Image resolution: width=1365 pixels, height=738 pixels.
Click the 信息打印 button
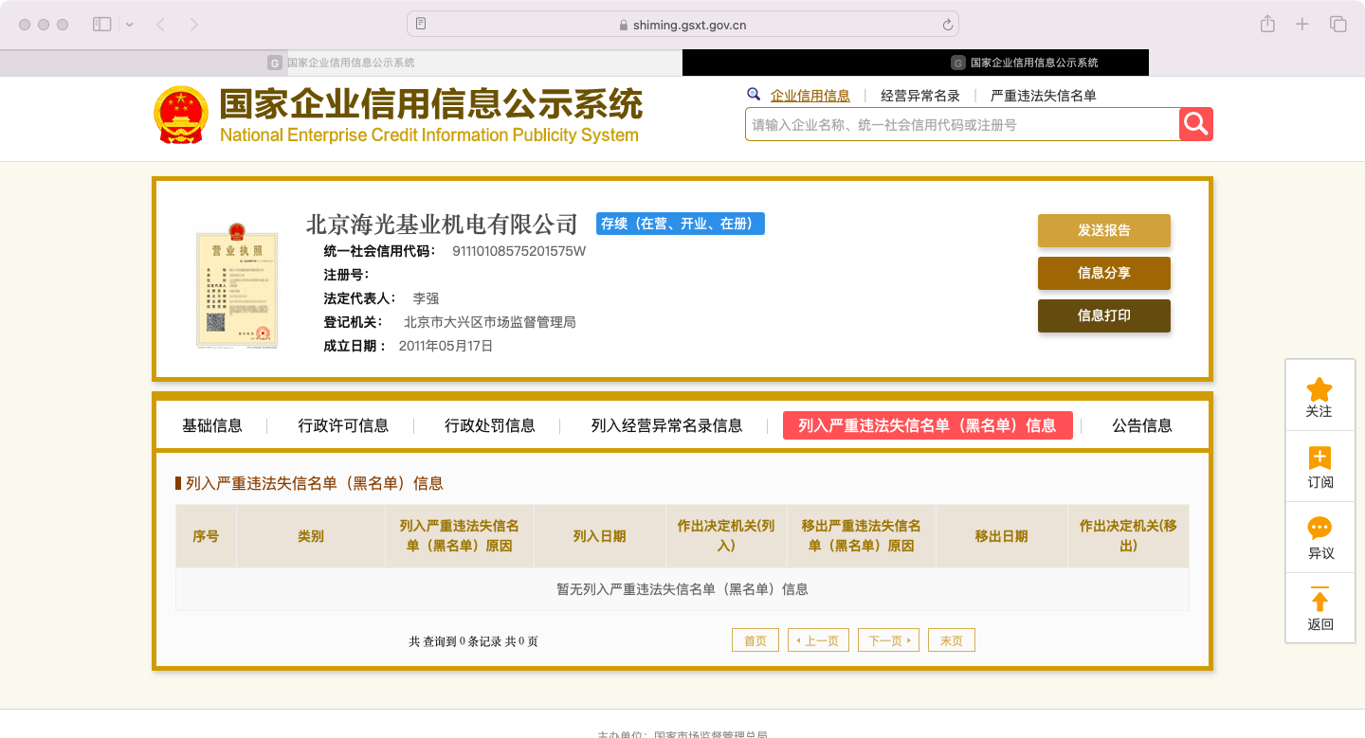click(x=1104, y=315)
